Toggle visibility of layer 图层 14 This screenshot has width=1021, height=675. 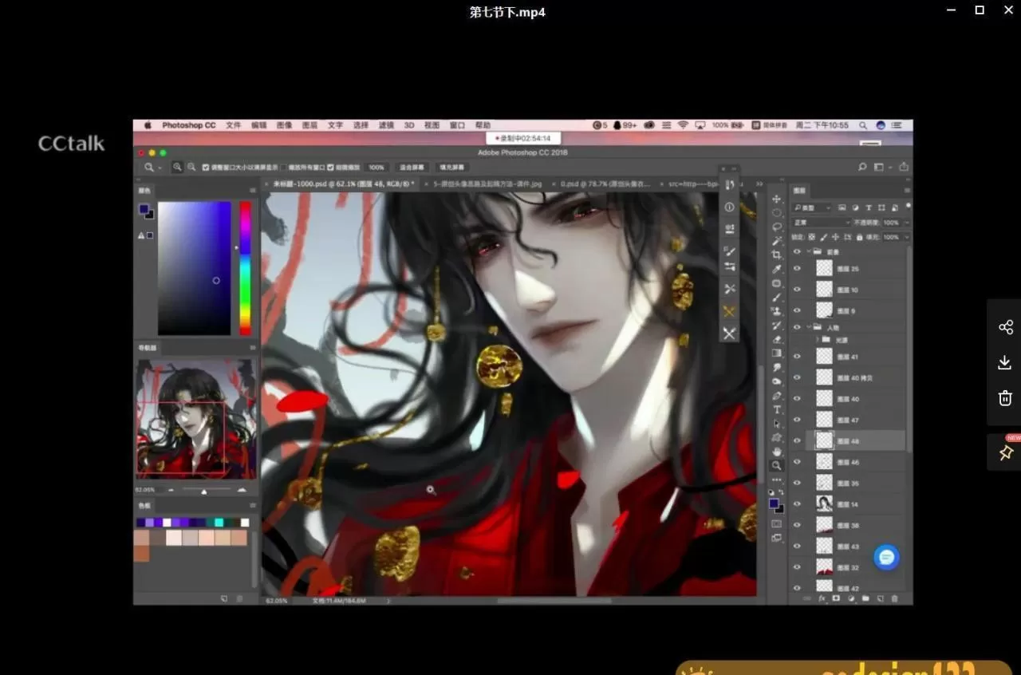click(796, 504)
